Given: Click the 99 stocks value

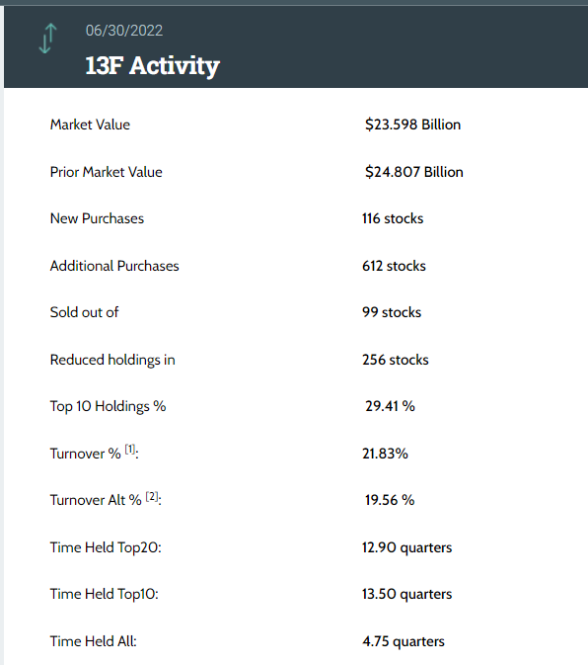Looking at the screenshot, I should (392, 312).
